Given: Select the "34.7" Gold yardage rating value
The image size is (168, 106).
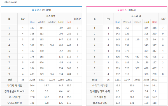Looking at the screenshot, I should click(x=61, y=86).
